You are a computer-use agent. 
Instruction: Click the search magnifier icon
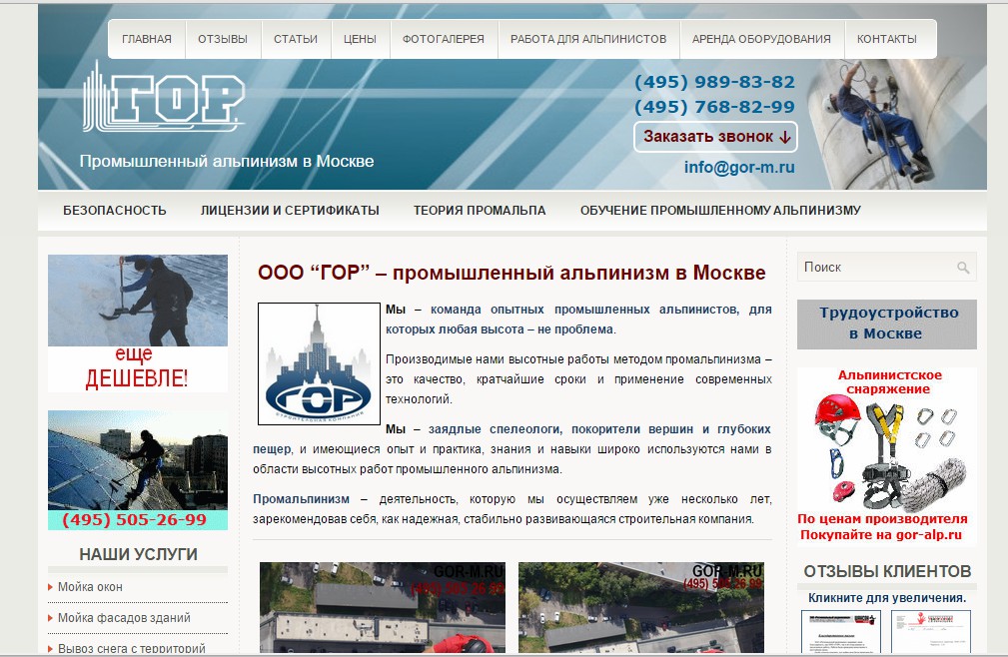point(962,268)
